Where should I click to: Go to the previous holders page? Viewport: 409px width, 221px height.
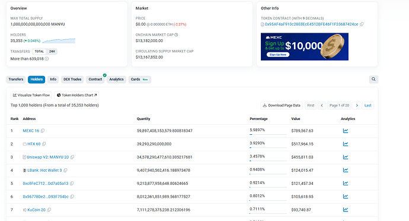[x=322, y=105]
